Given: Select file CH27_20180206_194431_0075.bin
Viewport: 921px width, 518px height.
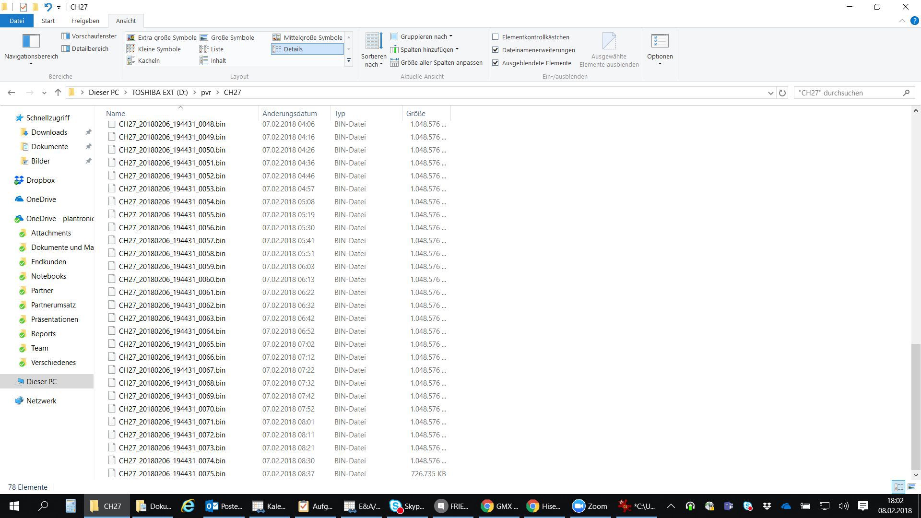Looking at the screenshot, I should coord(172,474).
